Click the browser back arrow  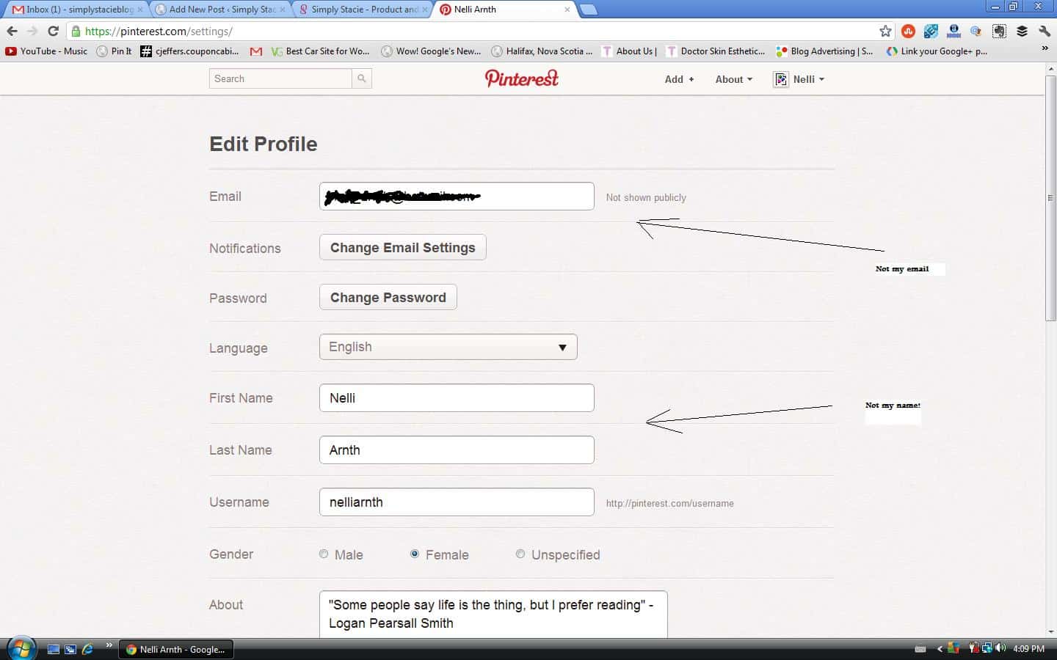point(12,31)
